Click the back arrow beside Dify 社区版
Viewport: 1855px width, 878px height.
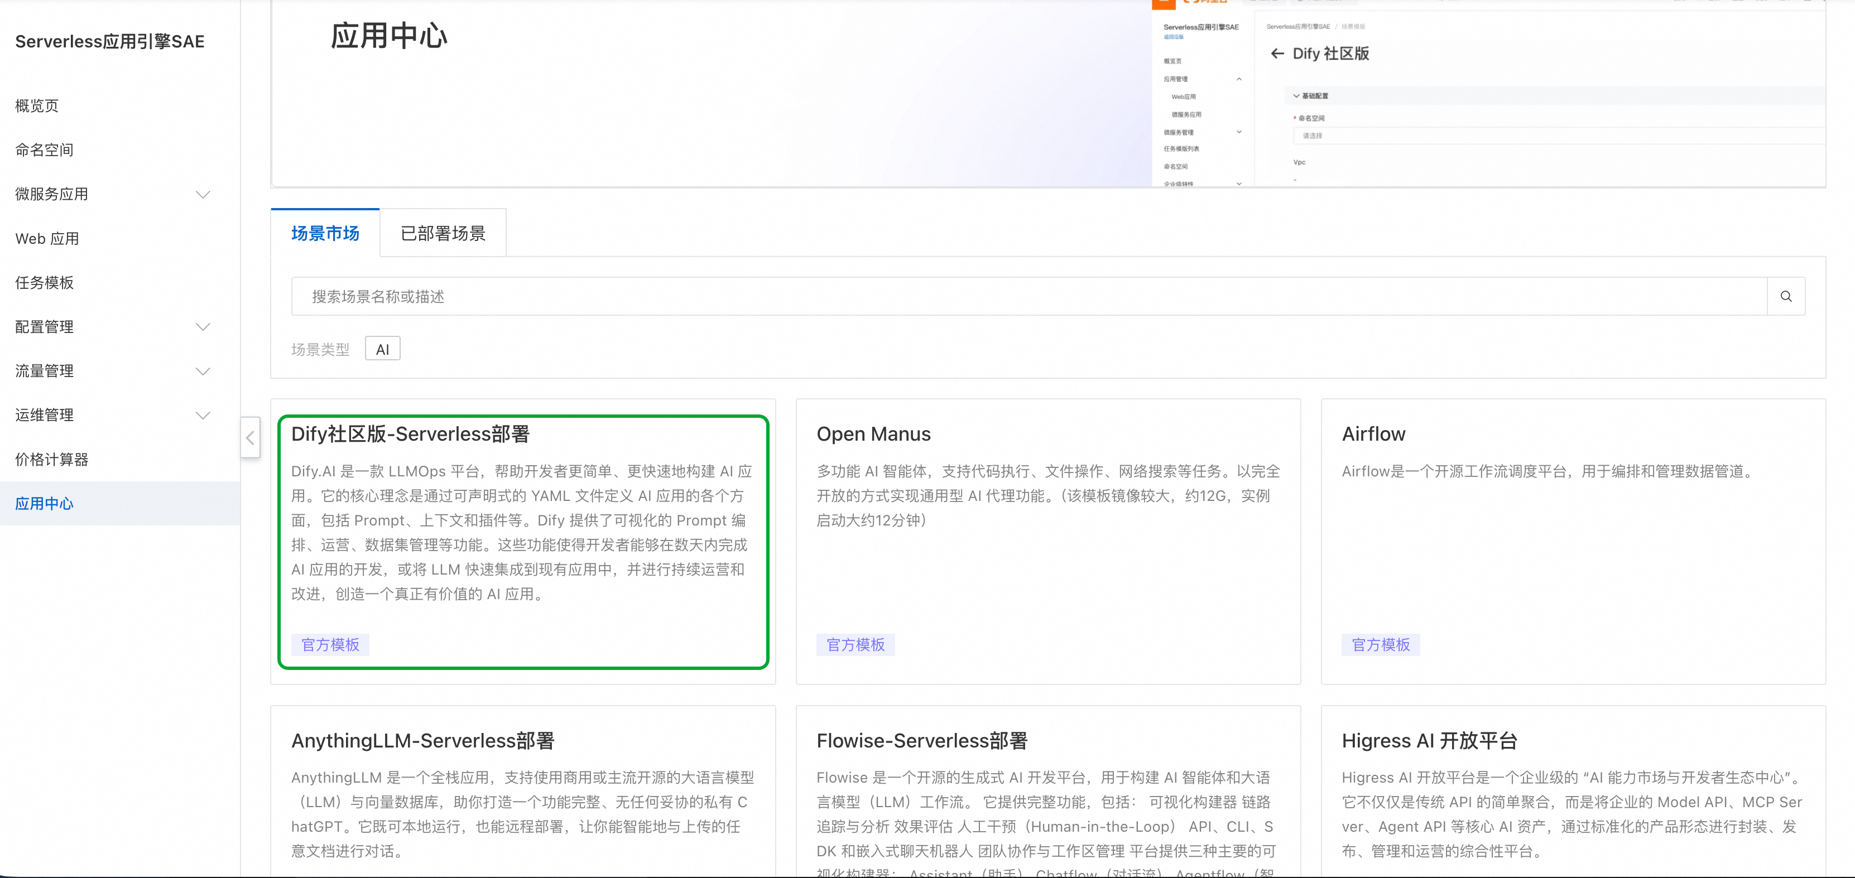click(x=1277, y=54)
